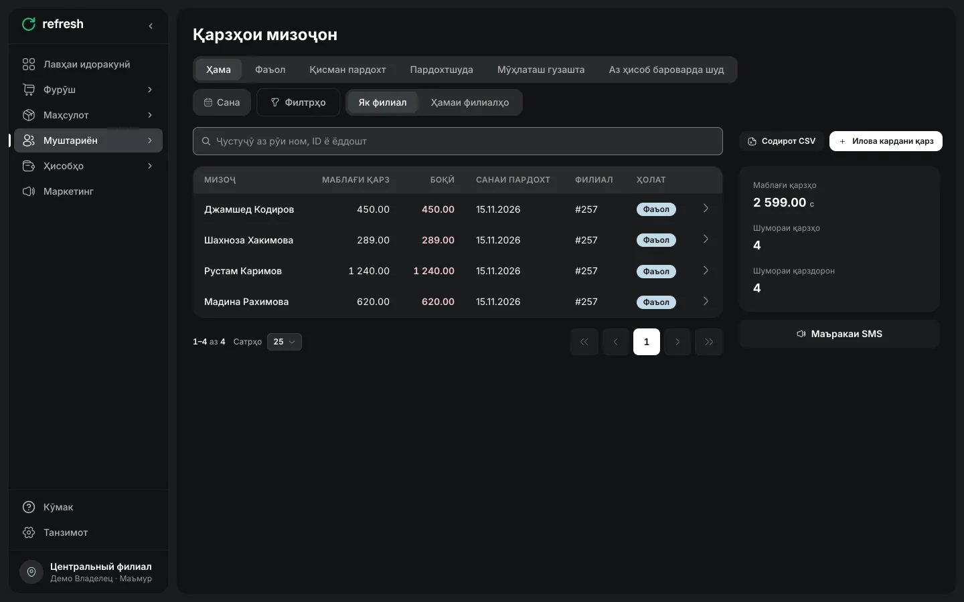Image resolution: width=964 pixels, height=602 pixels.
Task: Select the Қисман пардохт tab
Action: tap(347, 70)
